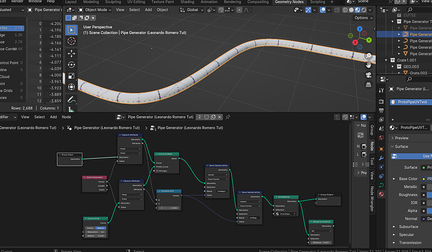
Task: Tick Fill Caps checkbox on Curve to Mesh node
Action: coord(157,171)
